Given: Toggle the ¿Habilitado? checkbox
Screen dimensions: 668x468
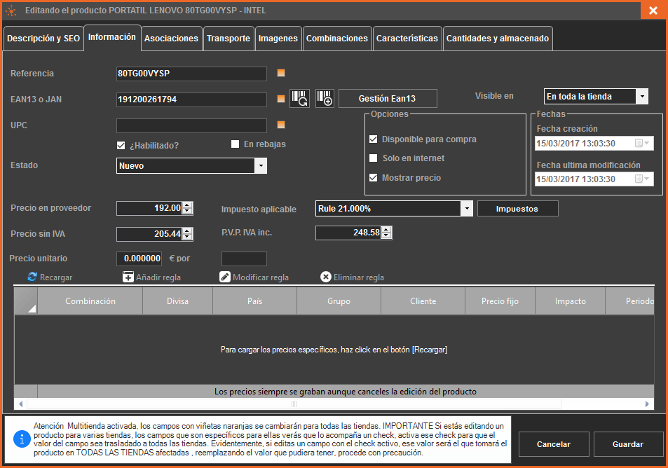Looking at the screenshot, I should (x=121, y=145).
